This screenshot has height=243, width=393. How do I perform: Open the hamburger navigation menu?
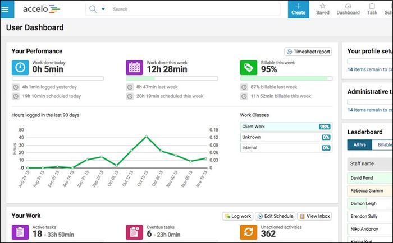[7, 10]
